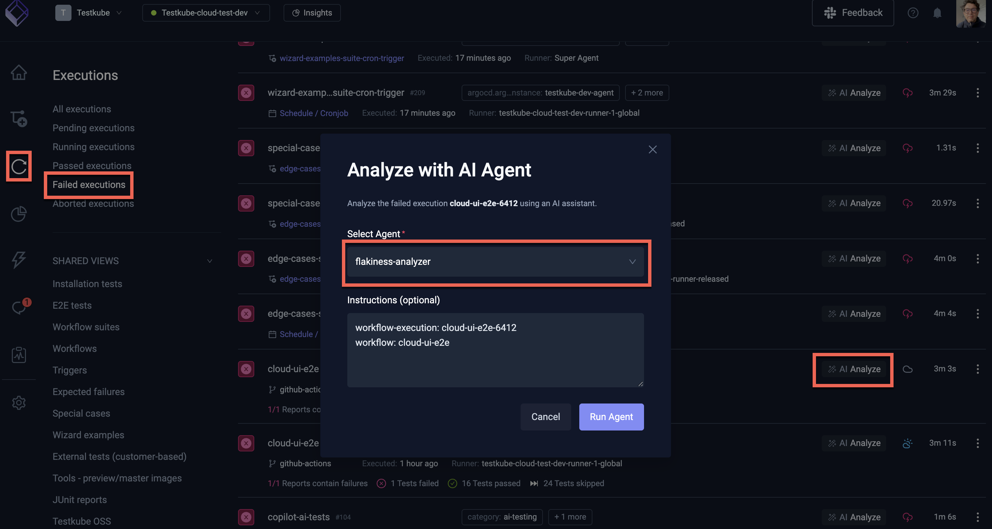Screen dimensions: 992x529
Task: Open the reports clipboard icon in sidebar
Action: (x=19, y=355)
